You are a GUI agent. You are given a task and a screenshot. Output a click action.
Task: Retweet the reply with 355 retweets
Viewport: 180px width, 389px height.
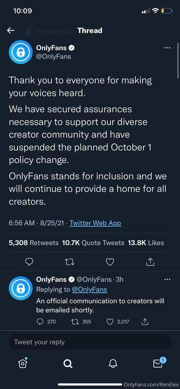[81, 322]
